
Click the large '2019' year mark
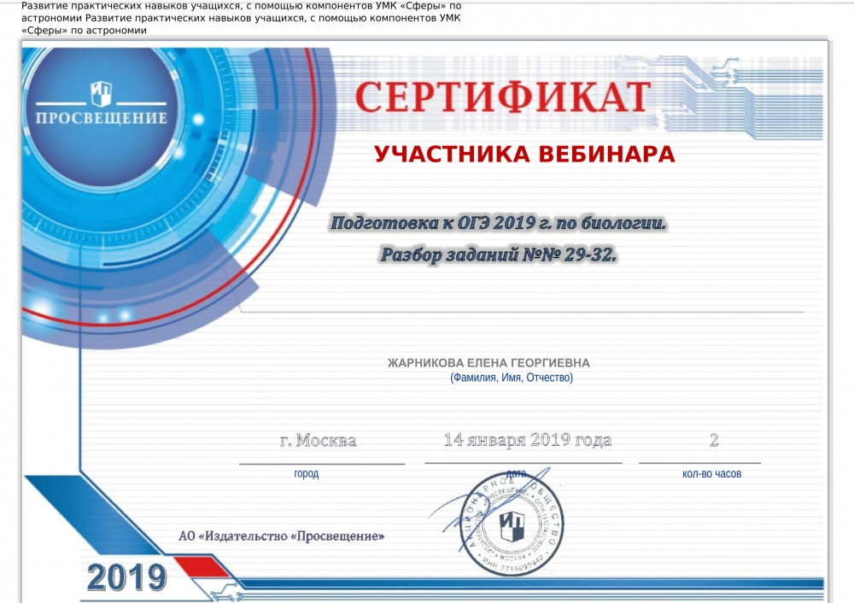[x=127, y=577]
